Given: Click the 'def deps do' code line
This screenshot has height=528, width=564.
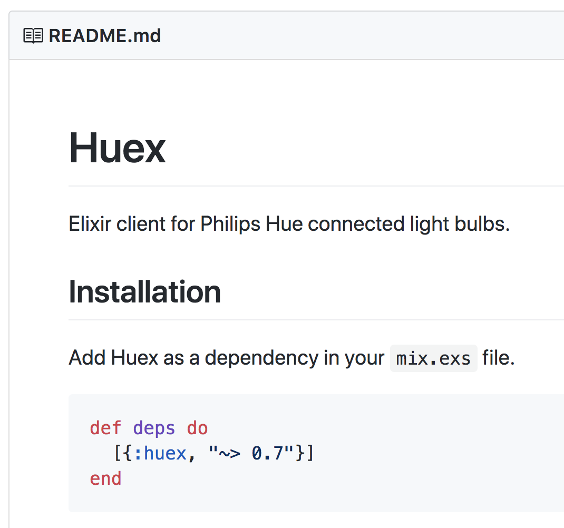Looking at the screenshot, I should (x=149, y=428).
